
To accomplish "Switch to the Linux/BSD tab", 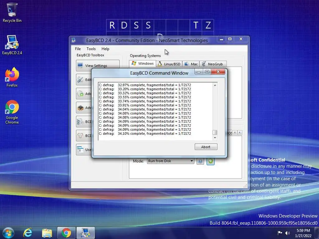I will coord(169,64).
